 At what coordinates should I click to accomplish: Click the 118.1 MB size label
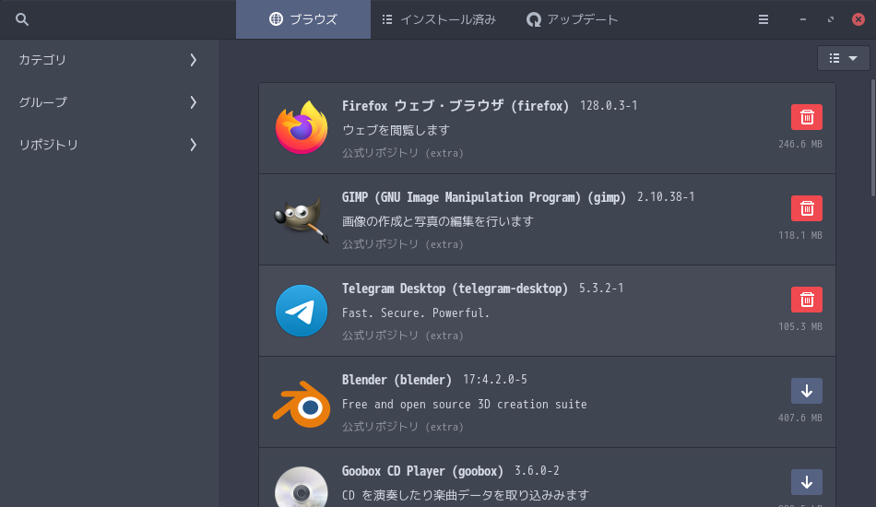click(x=800, y=235)
